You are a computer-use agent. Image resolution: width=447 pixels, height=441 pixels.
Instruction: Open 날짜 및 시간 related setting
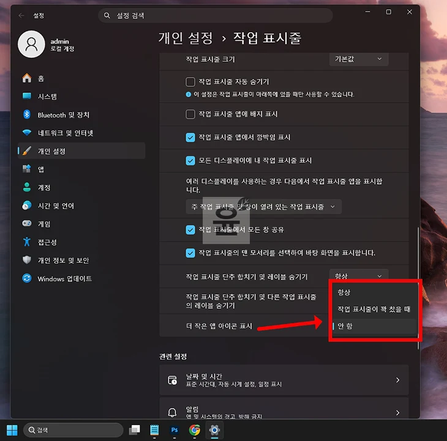(x=284, y=380)
